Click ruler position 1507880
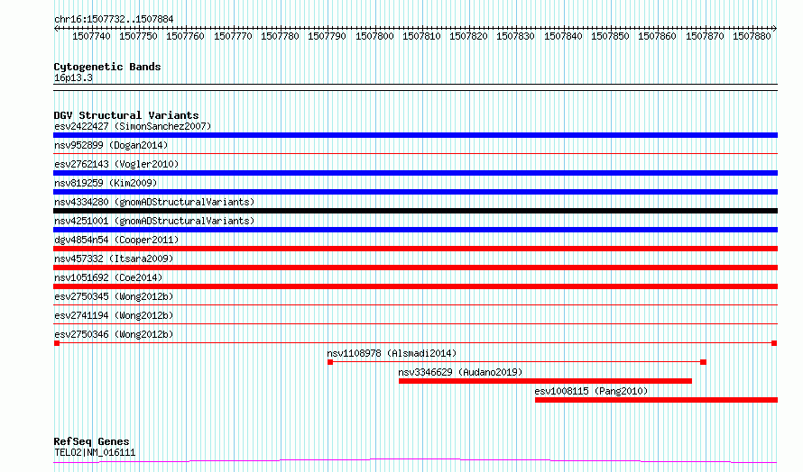 752,36
